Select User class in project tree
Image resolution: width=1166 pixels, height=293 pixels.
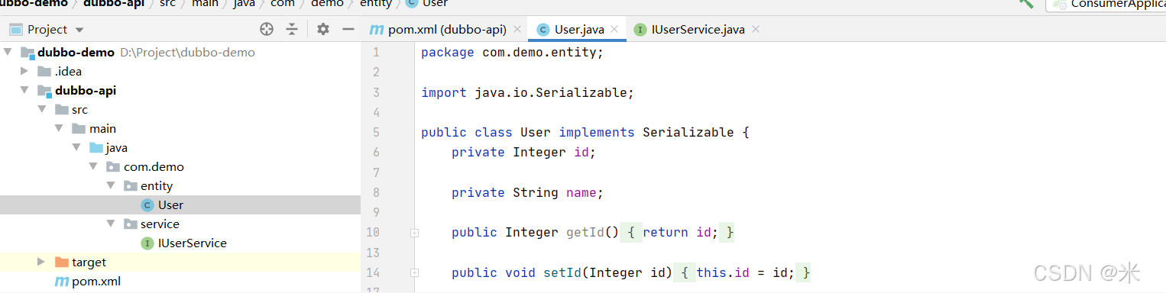(x=180, y=204)
